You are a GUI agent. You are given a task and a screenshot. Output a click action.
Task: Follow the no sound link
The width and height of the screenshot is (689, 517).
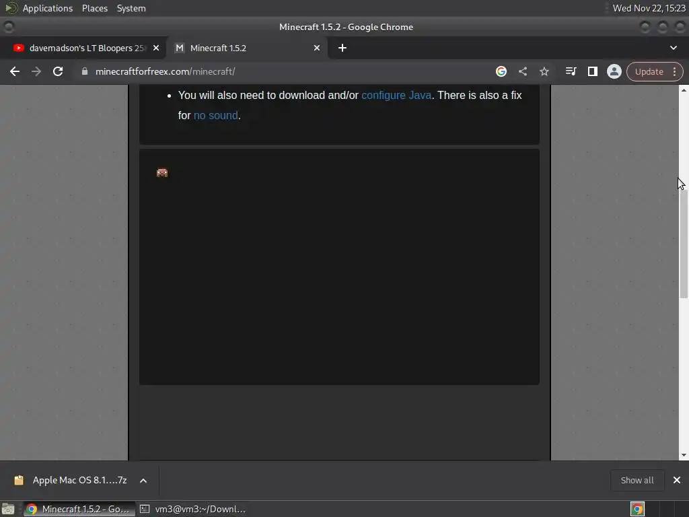216,116
